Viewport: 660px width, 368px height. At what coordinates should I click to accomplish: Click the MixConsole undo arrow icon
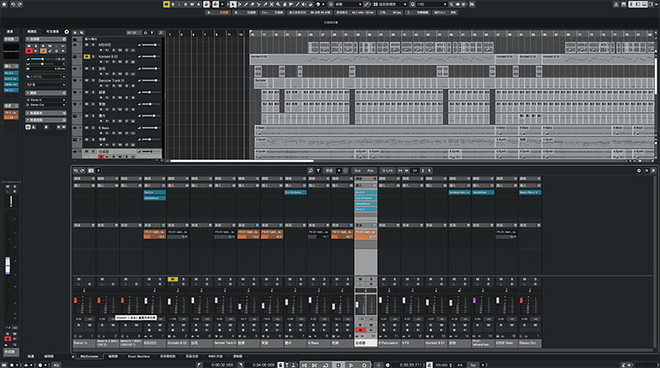(75, 171)
